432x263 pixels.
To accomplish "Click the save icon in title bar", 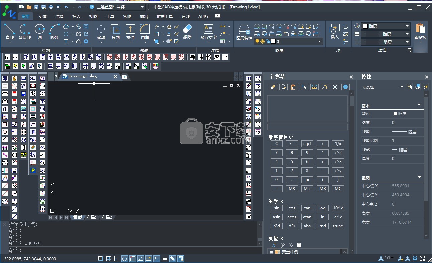I will point(36,7).
